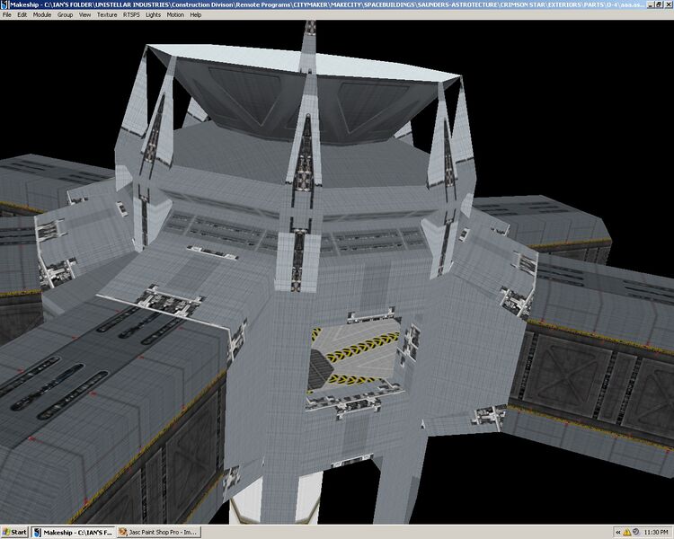
Task: Click the Makeship icon in the title bar
Action: coord(4,4)
